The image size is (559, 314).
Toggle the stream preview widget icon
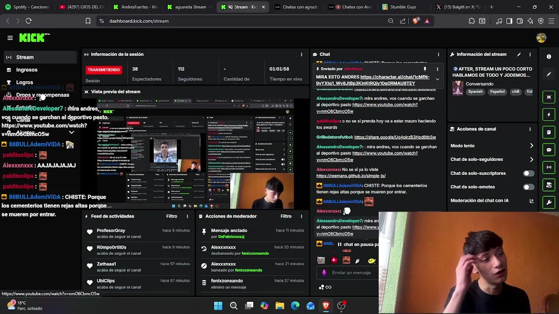549,97
